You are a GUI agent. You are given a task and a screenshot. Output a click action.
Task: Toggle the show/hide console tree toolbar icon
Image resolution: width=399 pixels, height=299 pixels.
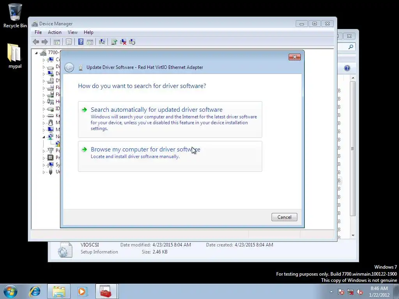[57, 42]
